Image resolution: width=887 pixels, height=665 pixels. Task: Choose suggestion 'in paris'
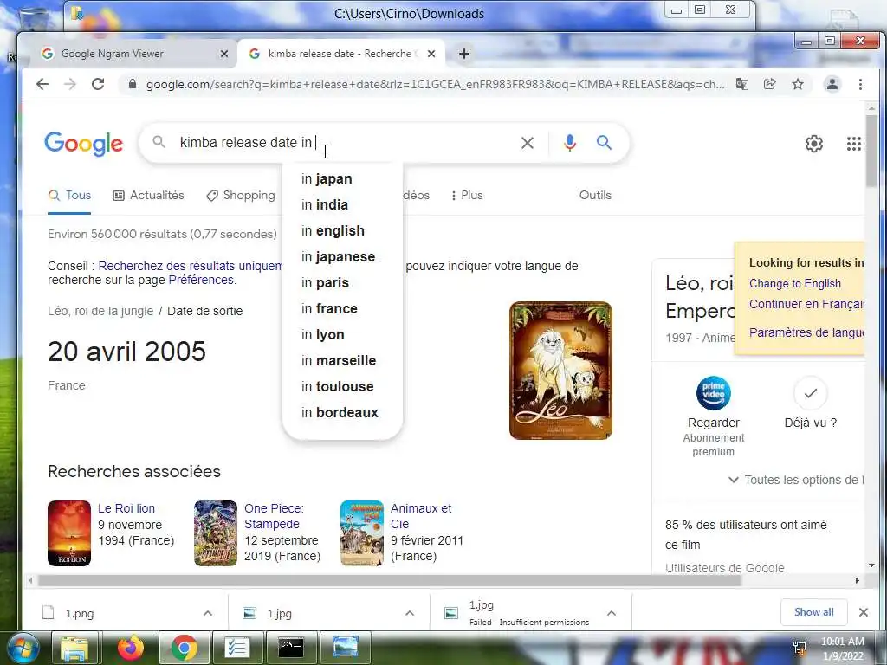[x=342, y=283]
